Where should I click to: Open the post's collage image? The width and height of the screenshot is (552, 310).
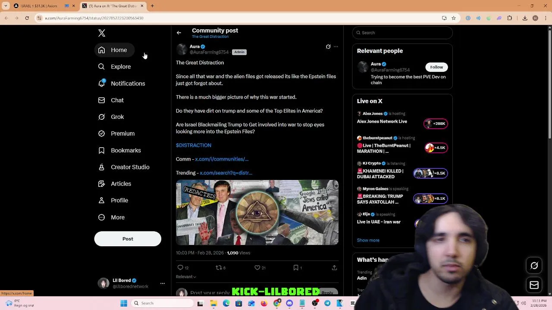click(257, 213)
